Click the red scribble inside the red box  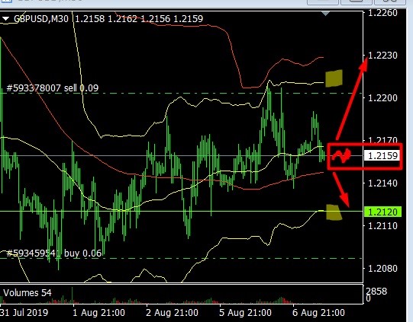pos(341,155)
